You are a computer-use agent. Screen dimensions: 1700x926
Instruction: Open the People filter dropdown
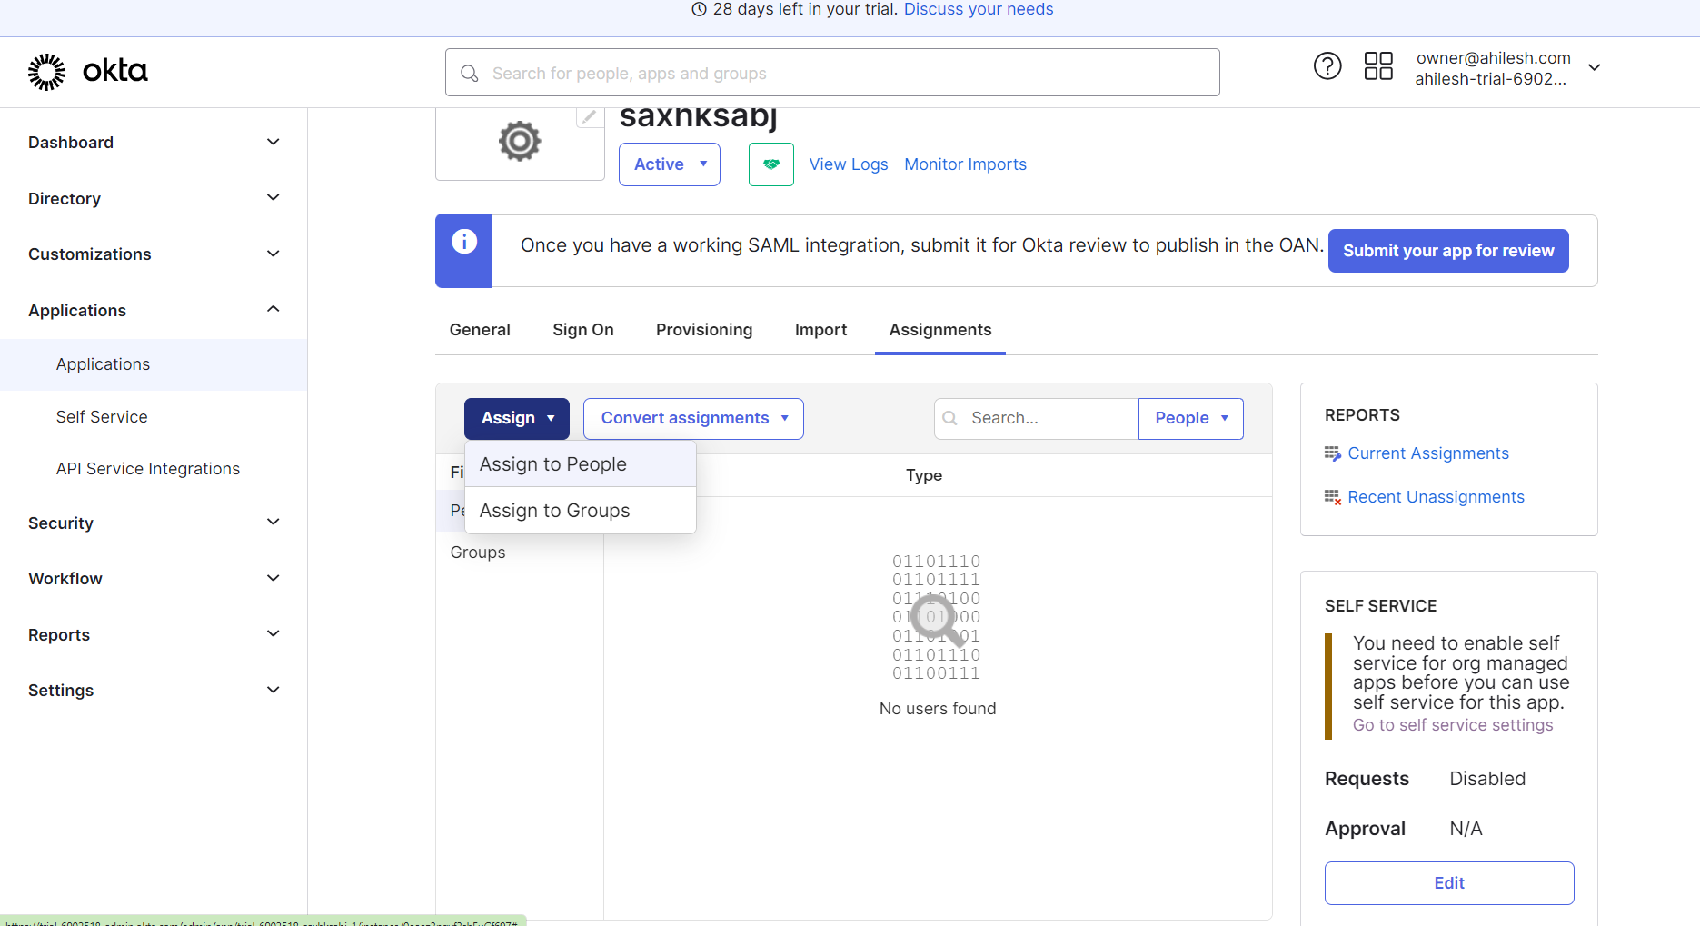pos(1191,418)
